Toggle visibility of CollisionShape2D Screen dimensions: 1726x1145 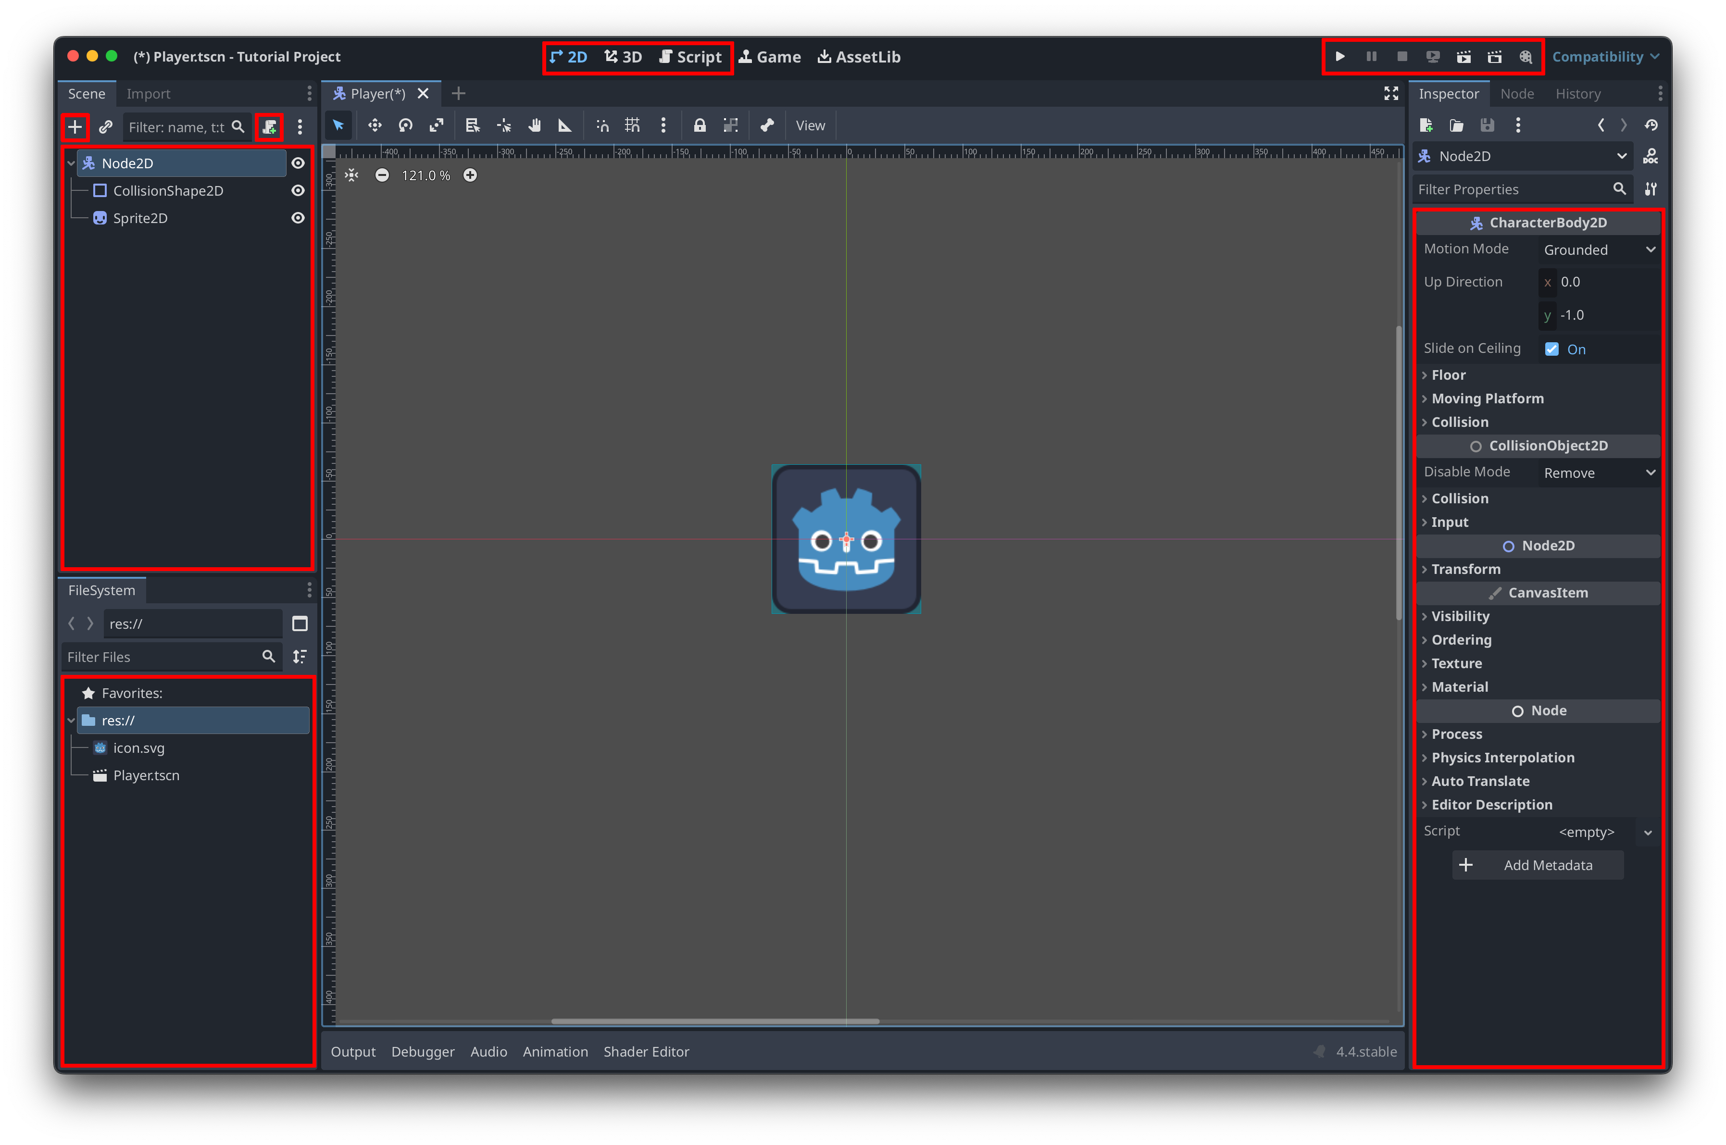tap(298, 190)
